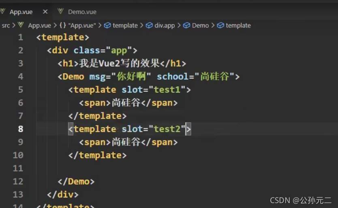Click the opening <template> tag on line 1

(x=62, y=37)
